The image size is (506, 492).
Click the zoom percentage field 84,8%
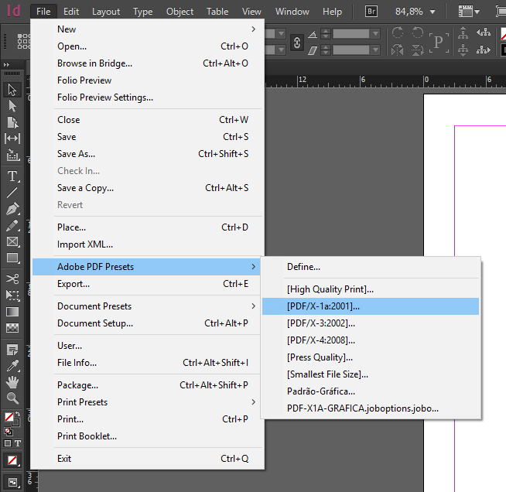(409, 12)
